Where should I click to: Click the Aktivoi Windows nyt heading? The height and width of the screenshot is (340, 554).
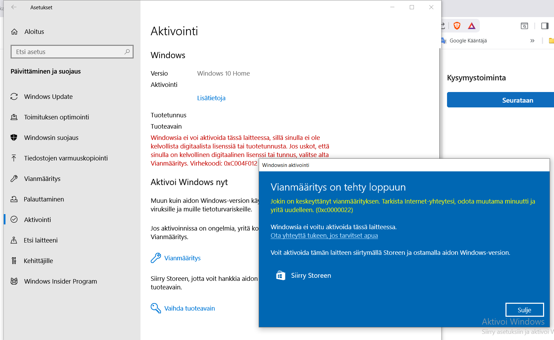[189, 182]
